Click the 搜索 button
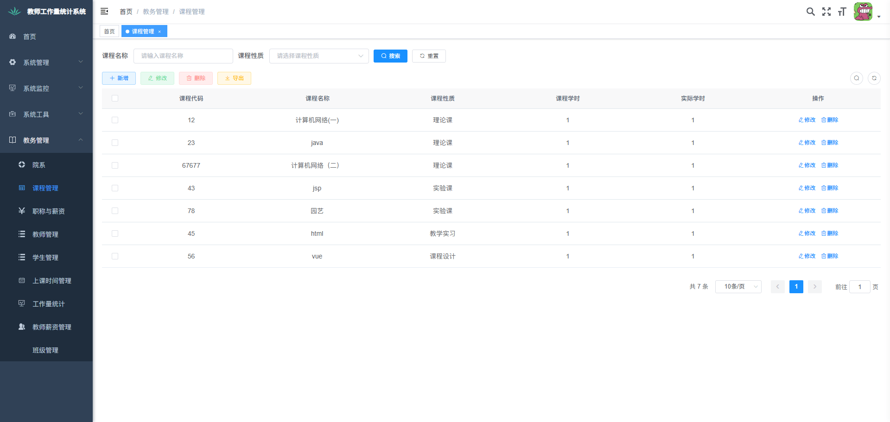The width and height of the screenshot is (890, 422). 390,56
